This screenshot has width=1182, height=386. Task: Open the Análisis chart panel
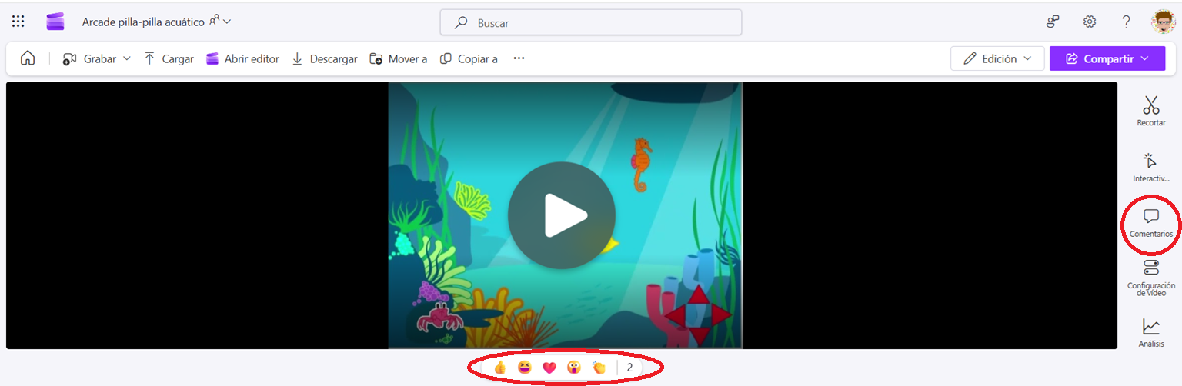[1151, 333]
